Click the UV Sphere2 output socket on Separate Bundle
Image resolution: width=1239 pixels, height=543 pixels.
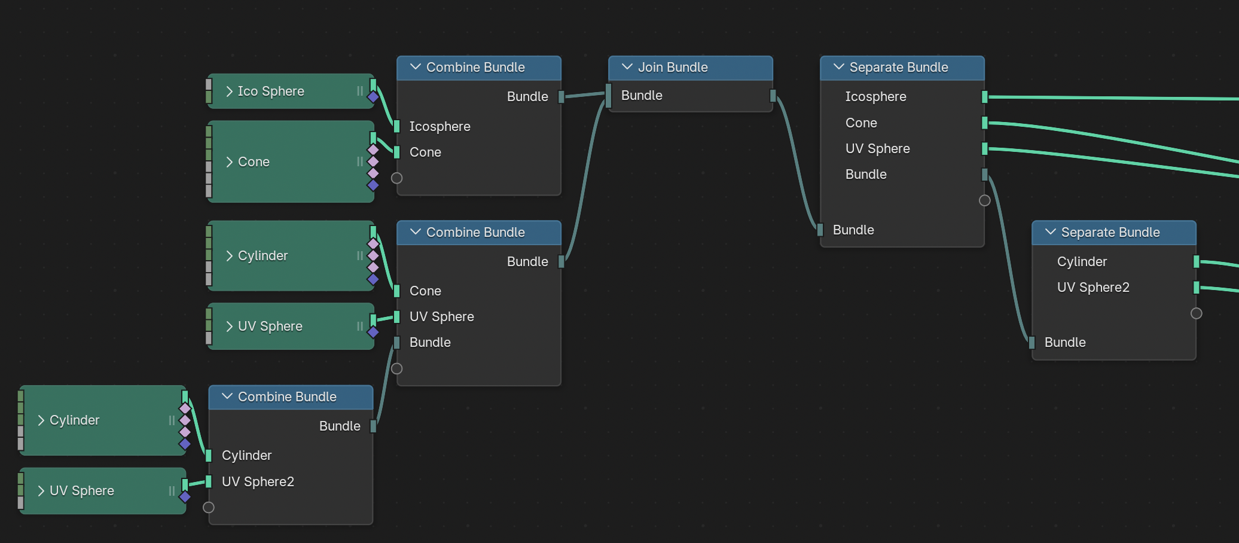click(x=1196, y=288)
